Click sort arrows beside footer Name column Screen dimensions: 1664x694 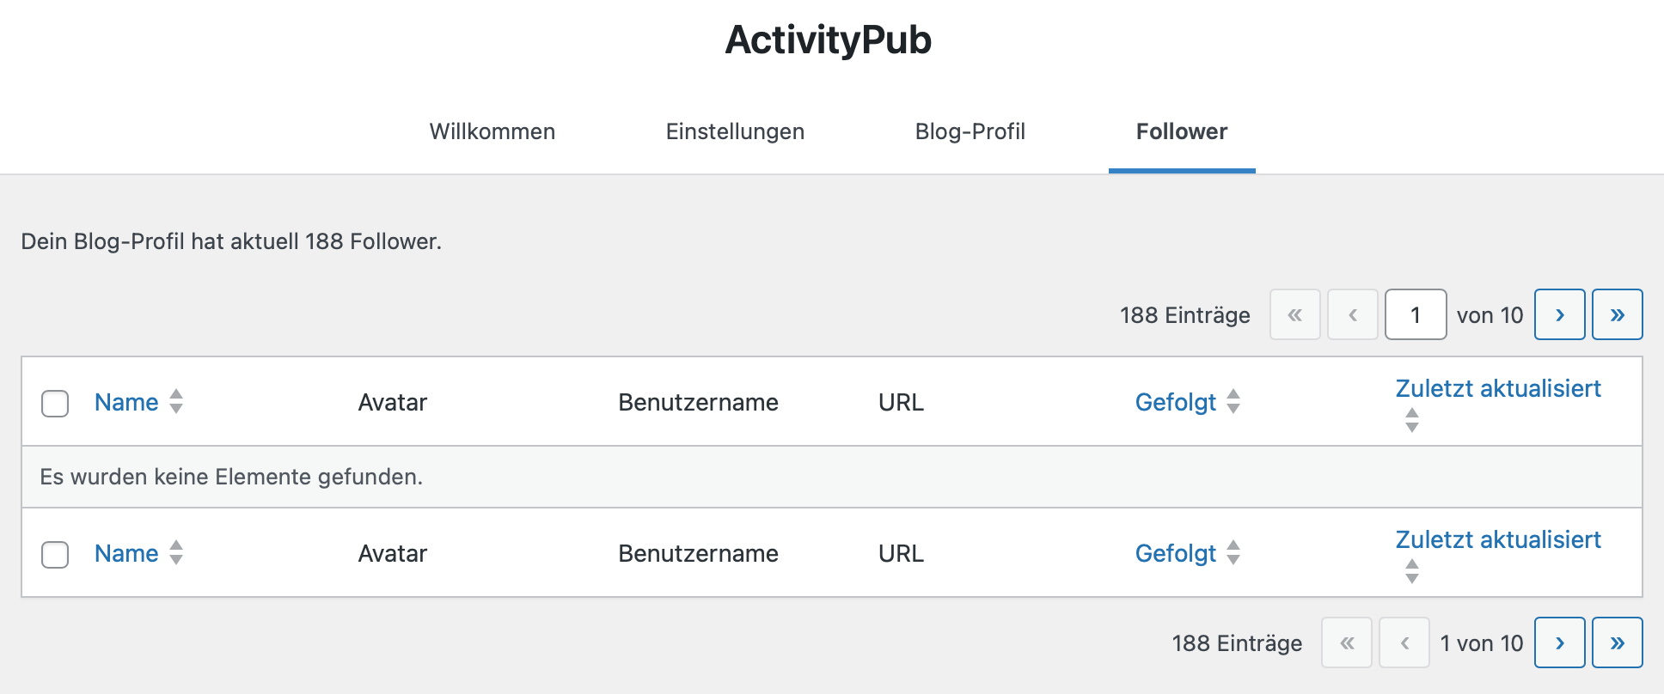tap(176, 552)
